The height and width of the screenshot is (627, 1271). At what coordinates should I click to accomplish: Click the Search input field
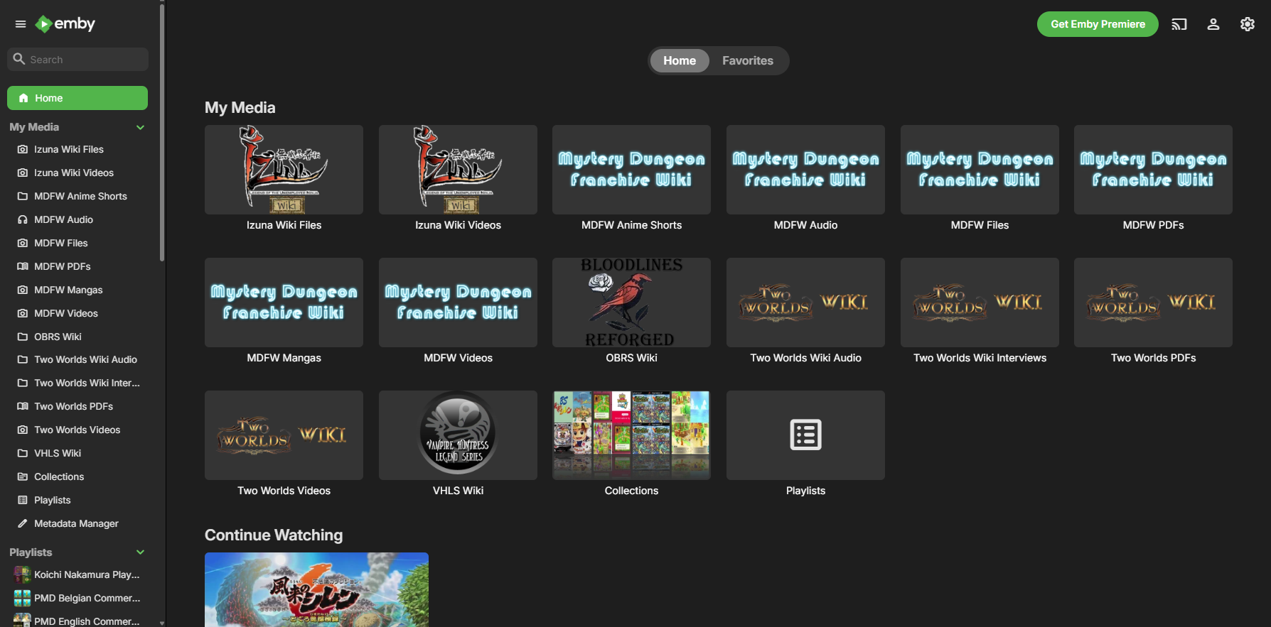(x=85, y=60)
